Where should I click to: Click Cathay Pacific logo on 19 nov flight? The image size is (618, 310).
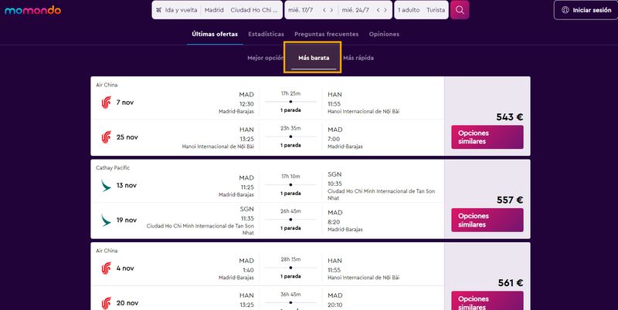pyautogui.click(x=106, y=221)
